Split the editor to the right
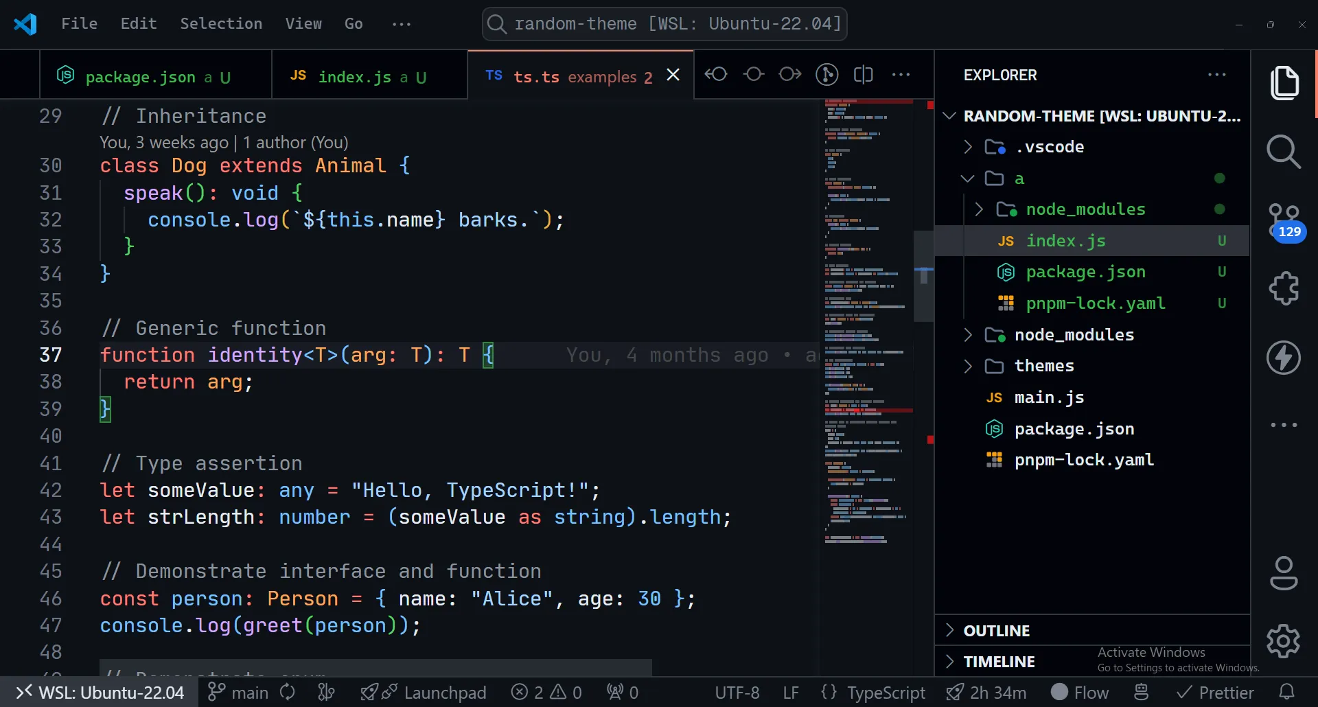This screenshot has width=1318, height=707. click(x=863, y=74)
